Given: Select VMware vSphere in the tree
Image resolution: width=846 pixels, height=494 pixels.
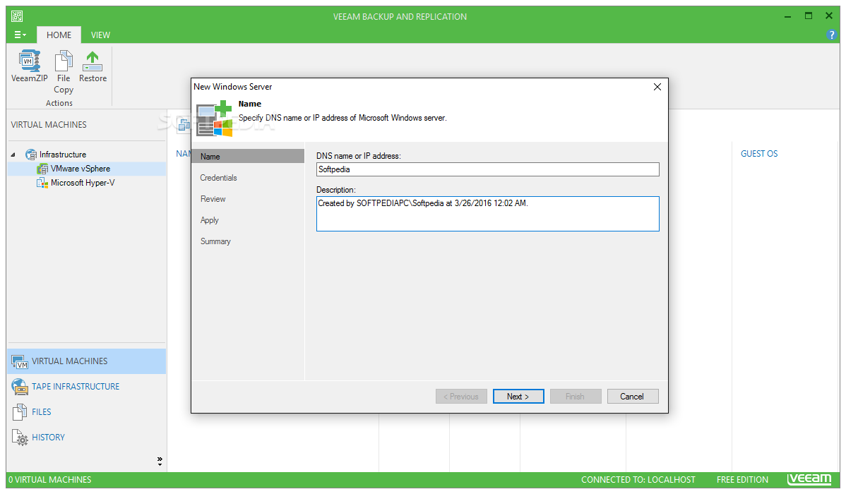Looking at the screenshot, I should [x=81, y=168].
